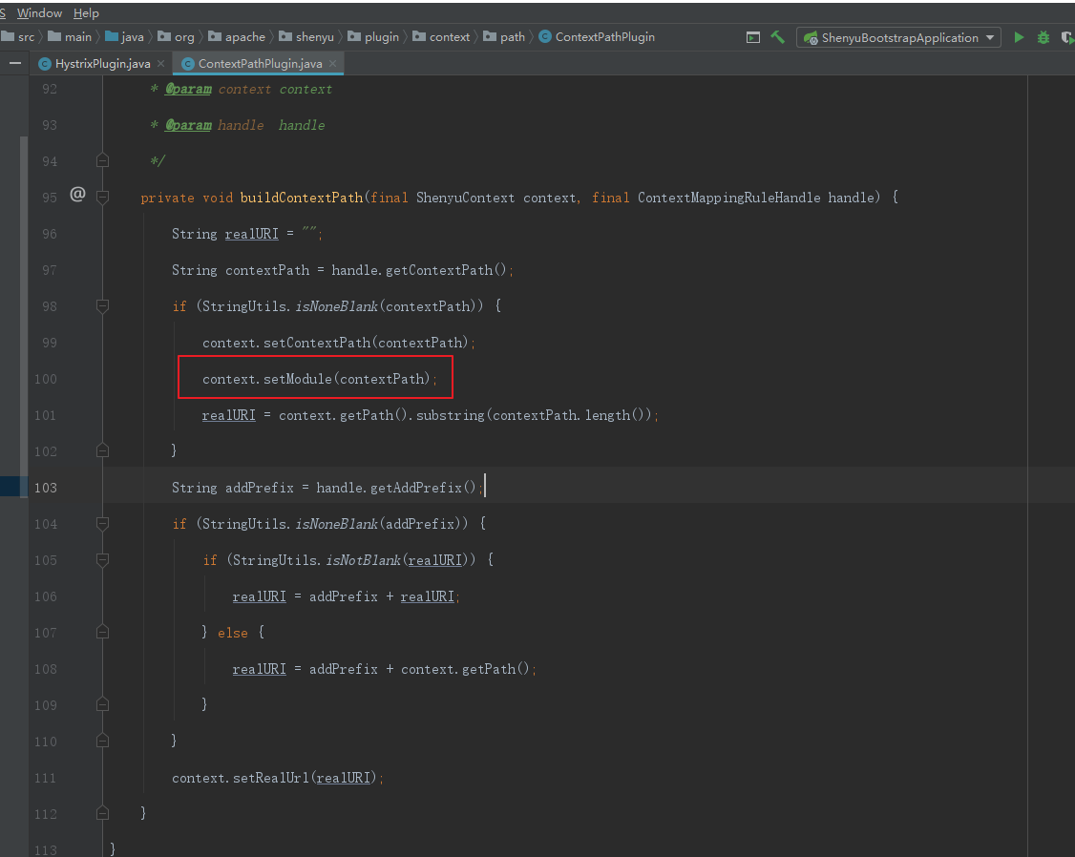Click the window icon left of the hammer

tap(752, 37)
